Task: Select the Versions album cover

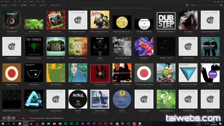Action: (x=210, y=73)
